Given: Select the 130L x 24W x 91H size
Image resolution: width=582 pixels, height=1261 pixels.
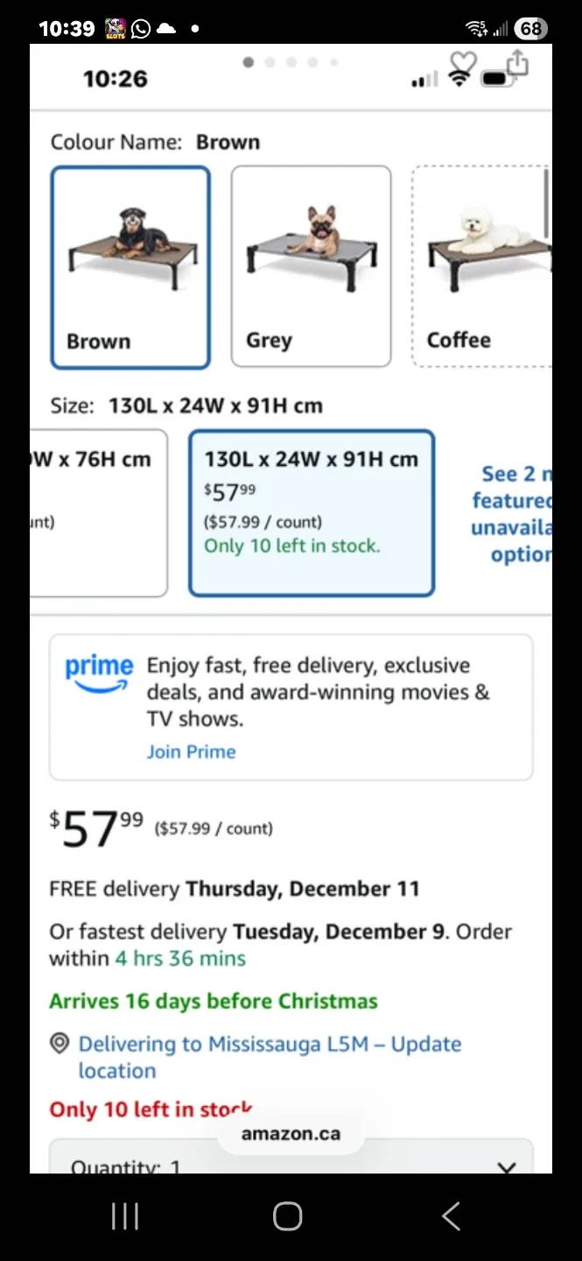Looking at the screenshot, I should (312, 512).
